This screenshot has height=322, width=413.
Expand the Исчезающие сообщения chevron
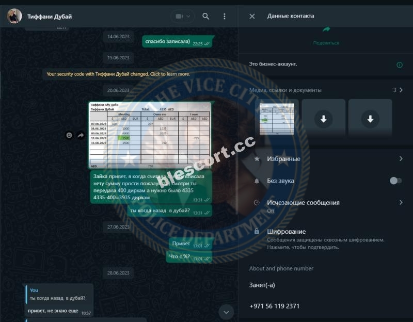(401, 202)
